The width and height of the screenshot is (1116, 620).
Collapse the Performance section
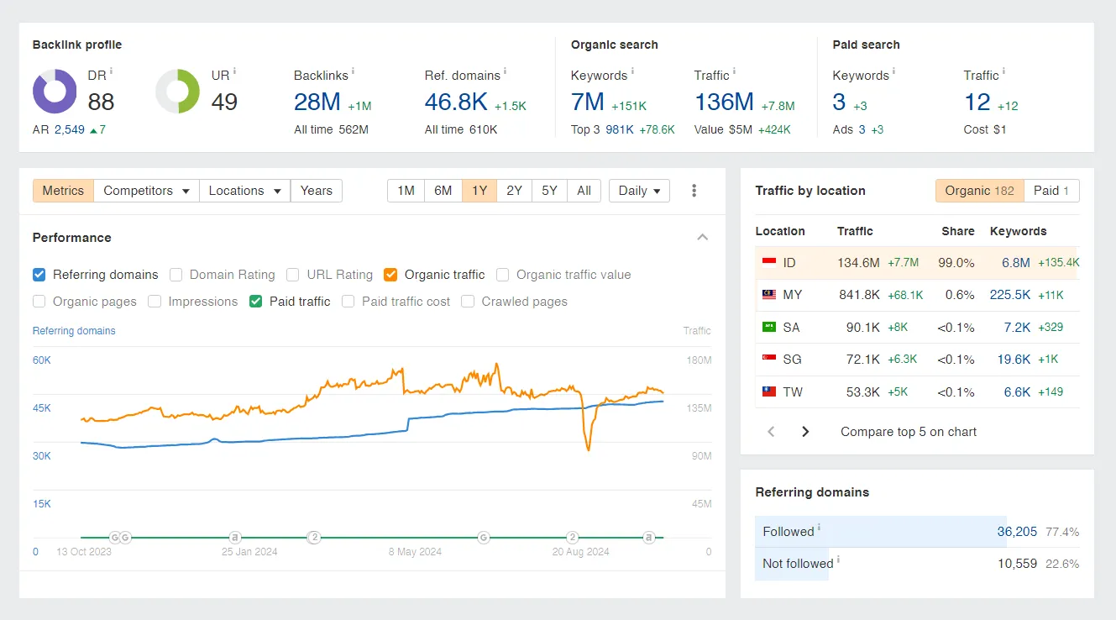[703, 238]
